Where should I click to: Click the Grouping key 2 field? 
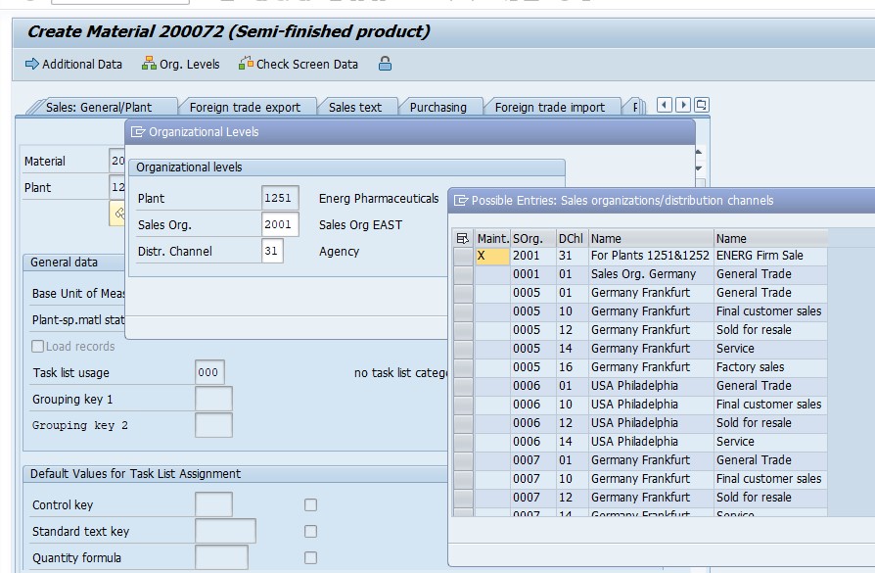213,425
